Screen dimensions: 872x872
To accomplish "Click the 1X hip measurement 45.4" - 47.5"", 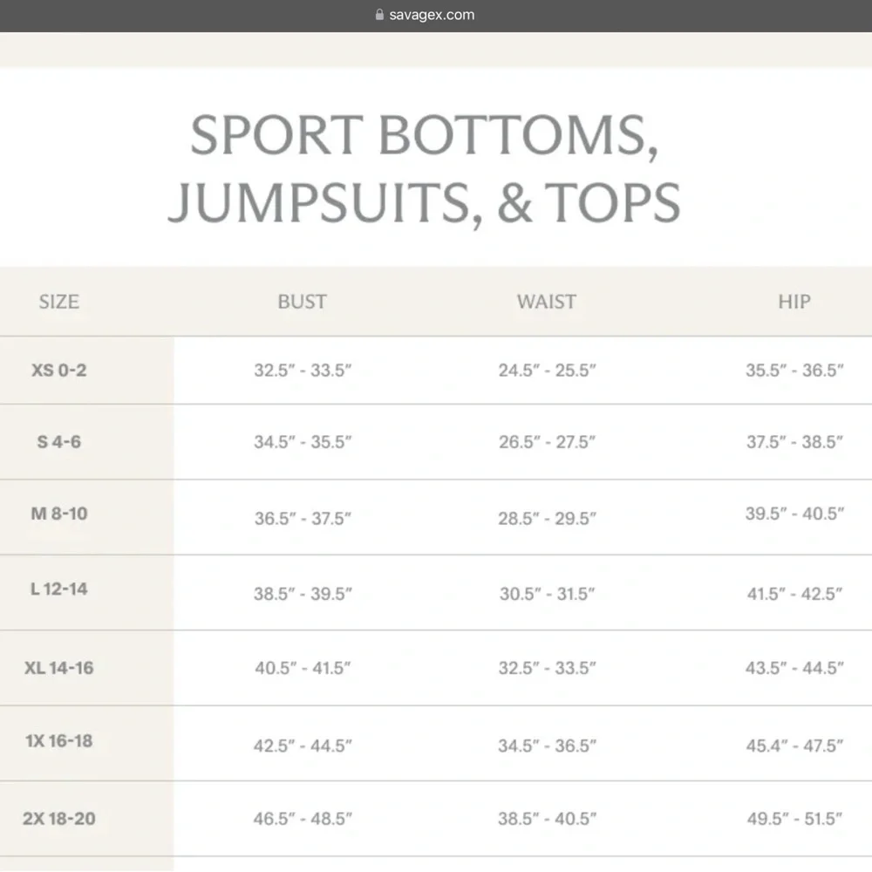I will coord(794,746).
